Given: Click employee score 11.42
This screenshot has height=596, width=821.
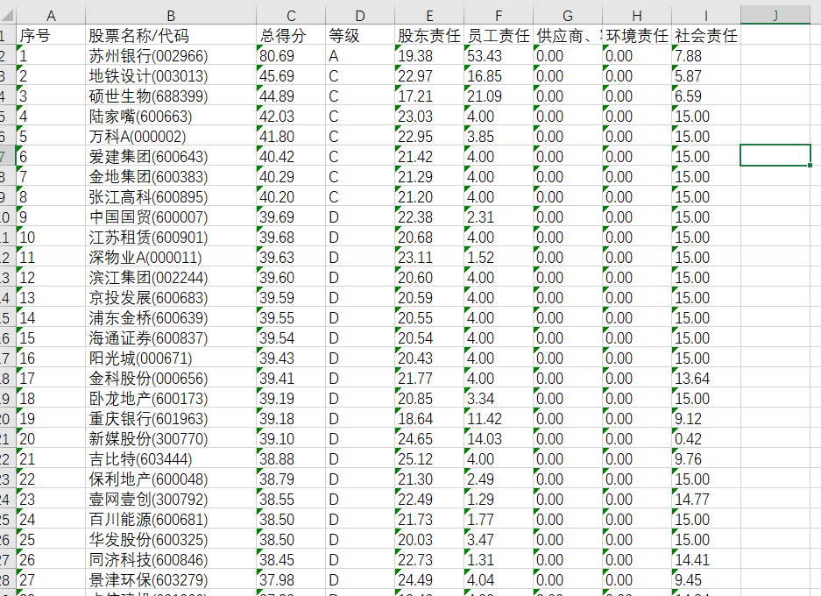Looking at the screenshot, I should click(x=498, y=418).
